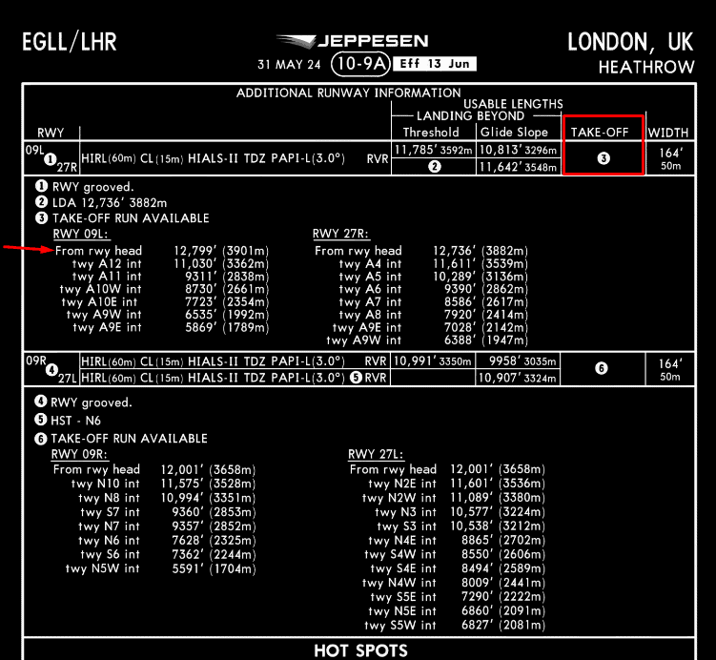Click the circled 2 below the Threshold length
This screenshot has height=660, width=716.
click(x=434, y=166)
